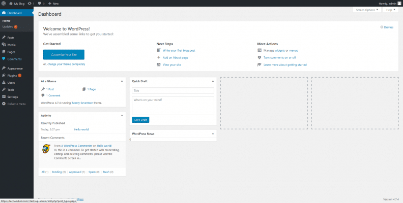Select Users in the sidebar menu
This screenshot has width=403, height=203.
[x=11, y=82]
